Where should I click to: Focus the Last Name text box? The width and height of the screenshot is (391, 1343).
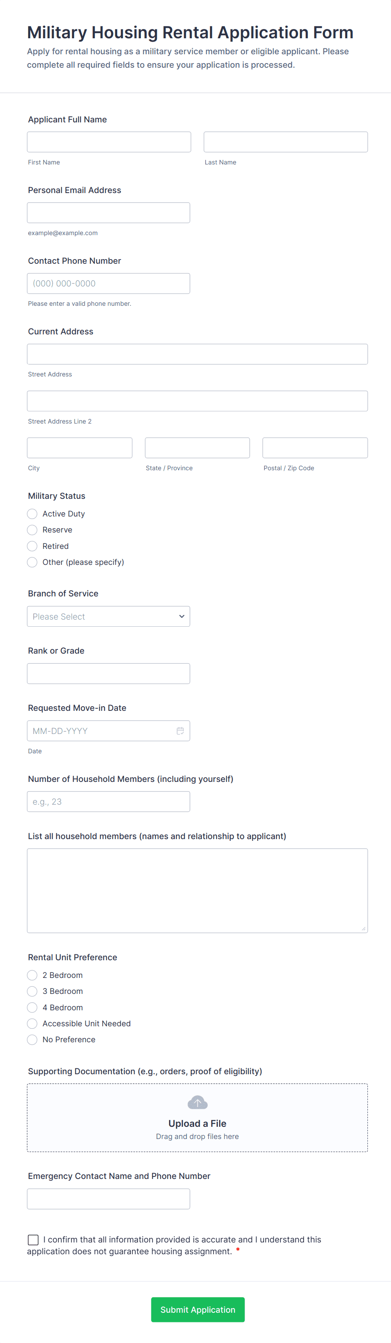285,142
